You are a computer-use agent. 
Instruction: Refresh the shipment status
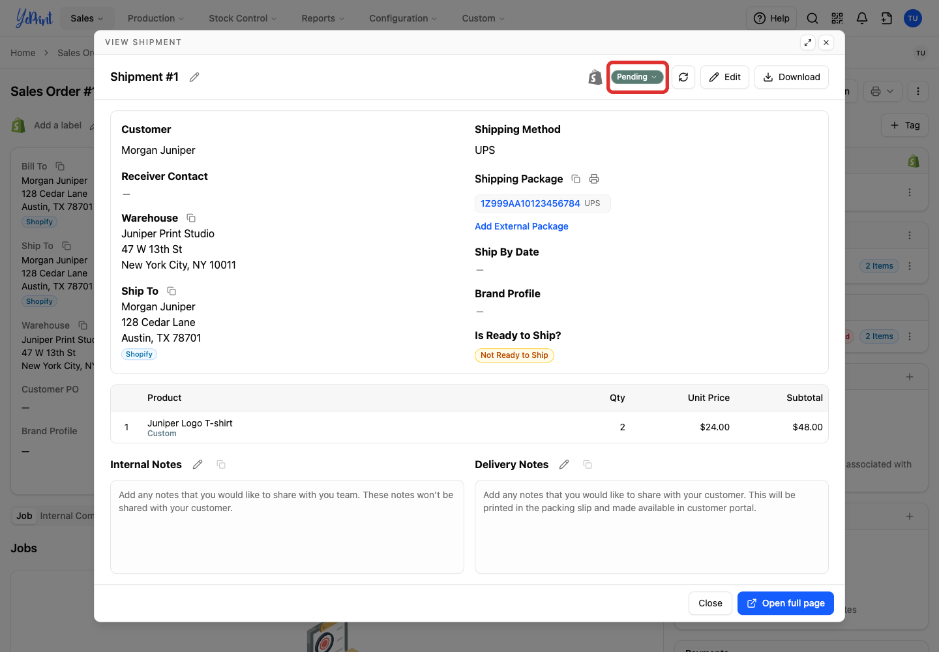(683, 77)
